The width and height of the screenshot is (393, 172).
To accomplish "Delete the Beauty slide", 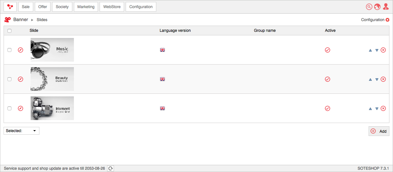I will click(x=383, y=79).
